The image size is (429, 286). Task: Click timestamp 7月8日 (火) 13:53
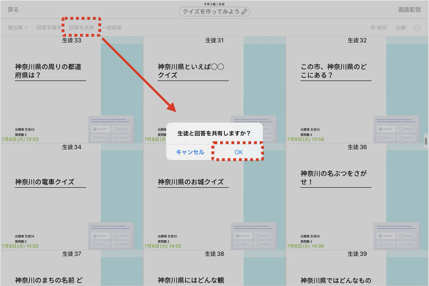pos(20,139)
